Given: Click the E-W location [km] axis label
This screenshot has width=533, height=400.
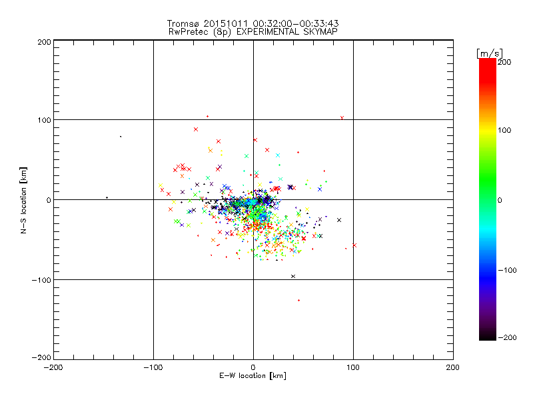Looking at the screenshot, I should coord(253,377).
